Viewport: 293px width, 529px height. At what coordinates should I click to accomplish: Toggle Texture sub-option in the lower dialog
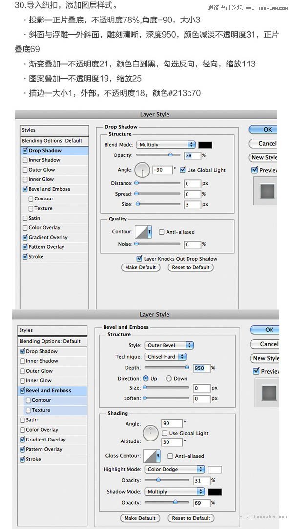pyautogui.click(x=28, y=410)
